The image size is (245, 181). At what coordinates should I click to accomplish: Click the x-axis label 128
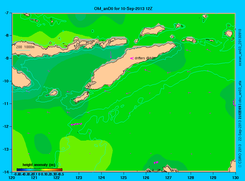tap(191, 178)
